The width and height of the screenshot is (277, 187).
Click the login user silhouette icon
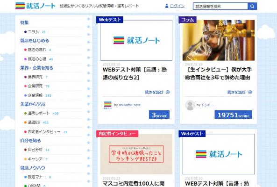click(x=167, y=6)
